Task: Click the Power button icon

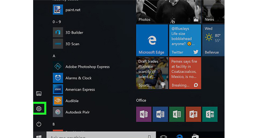Action: pyautogui.click(x=39, y=124)
